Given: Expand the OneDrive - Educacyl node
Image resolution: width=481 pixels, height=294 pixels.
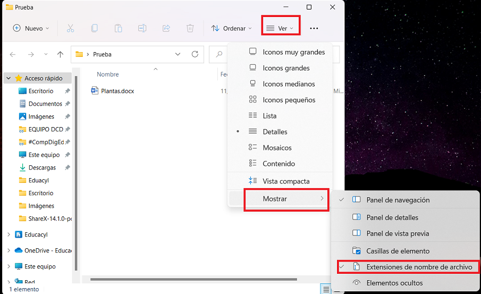Looking at the screenshot, I should pyautogui.click(x=9, y=250).
